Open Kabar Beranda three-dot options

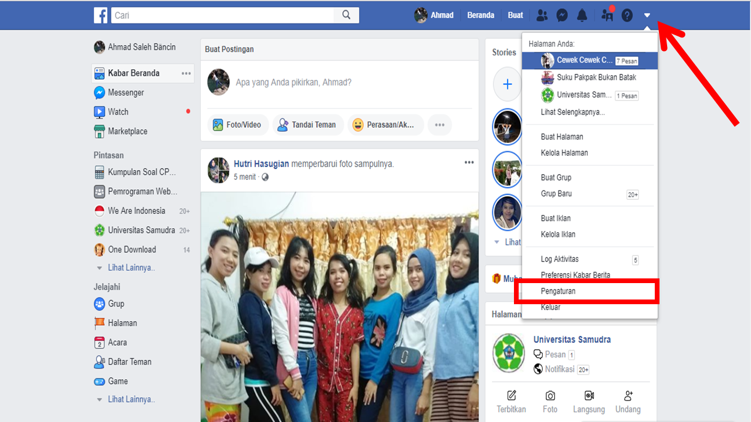tap(186, 73)
